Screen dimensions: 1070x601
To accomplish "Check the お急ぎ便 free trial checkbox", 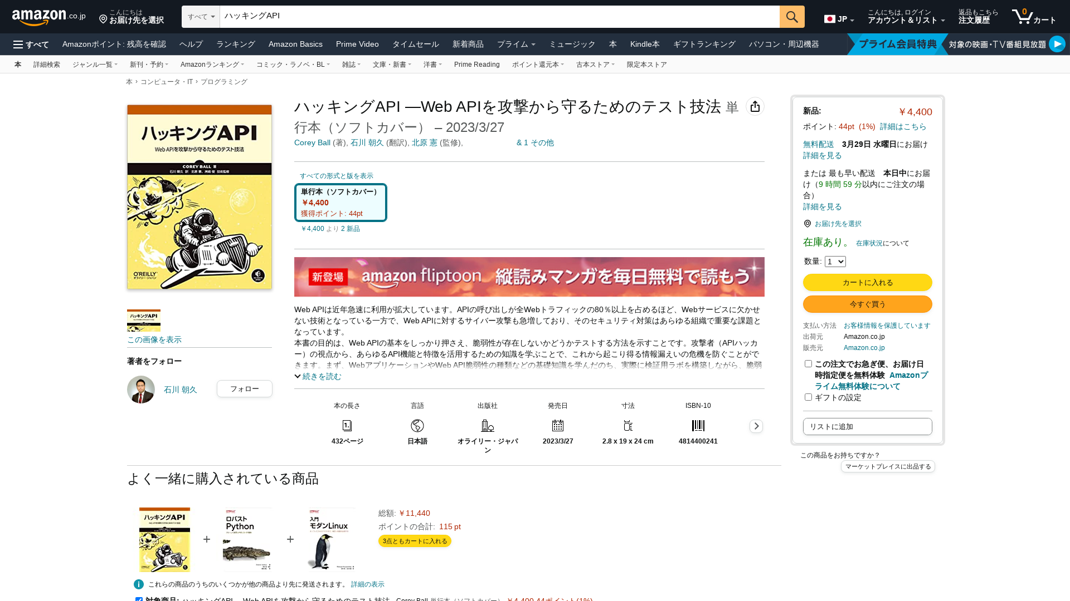I will point(808,364).
